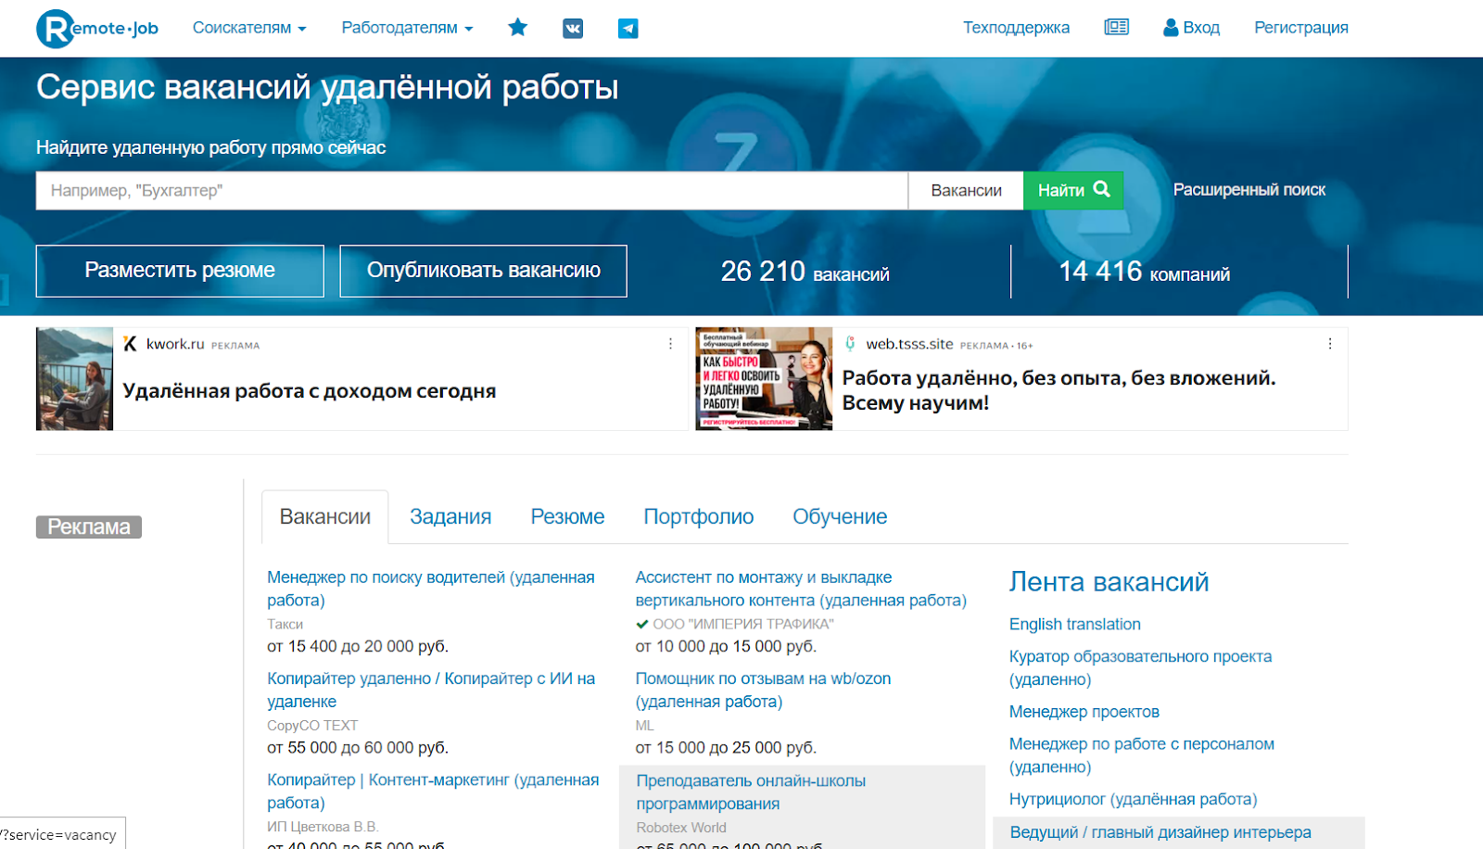Open the Вакансии search type selector
Viewport: 1483px width, 849px height.
pyautogui.click(x=966, y=190)
